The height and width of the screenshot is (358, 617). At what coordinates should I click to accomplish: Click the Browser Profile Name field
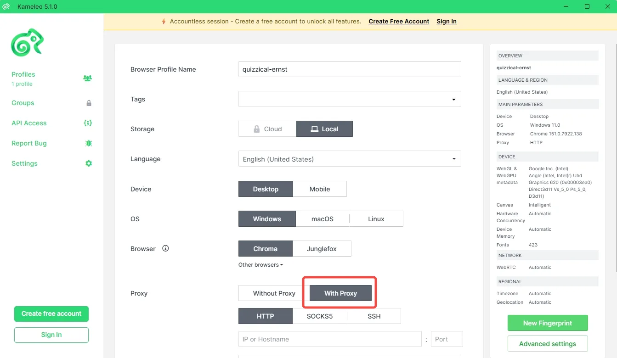(x=350, y=69)
